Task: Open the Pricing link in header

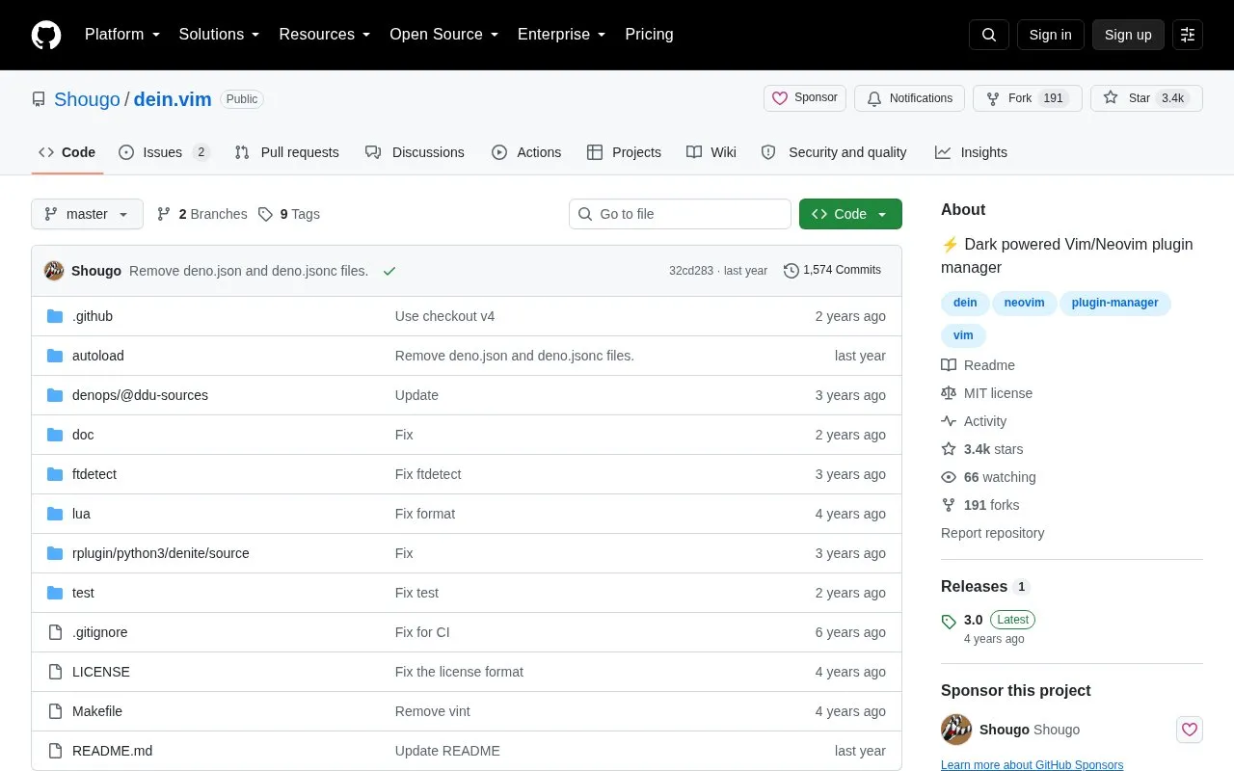Action: [x=649, y=35]
